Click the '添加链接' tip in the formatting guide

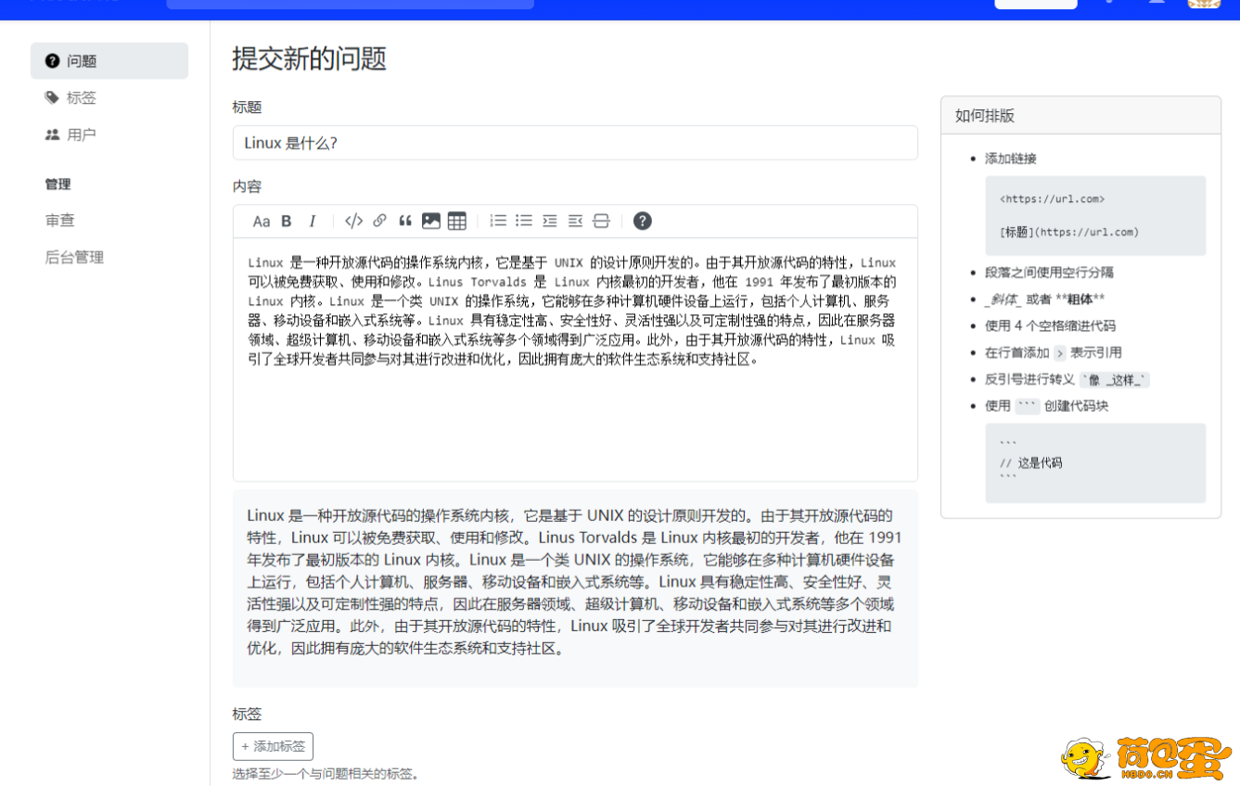click(x=1011, y=158)
